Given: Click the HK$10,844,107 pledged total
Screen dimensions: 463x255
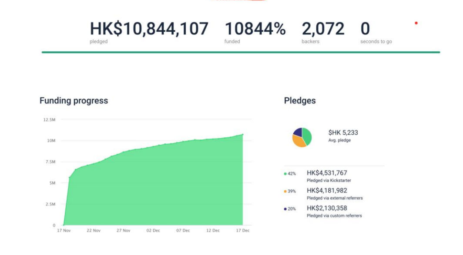Looking at the screenshot, I should point(149,29).
